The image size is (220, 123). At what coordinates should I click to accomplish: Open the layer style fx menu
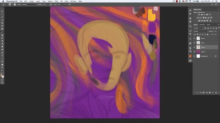[200, 93]
